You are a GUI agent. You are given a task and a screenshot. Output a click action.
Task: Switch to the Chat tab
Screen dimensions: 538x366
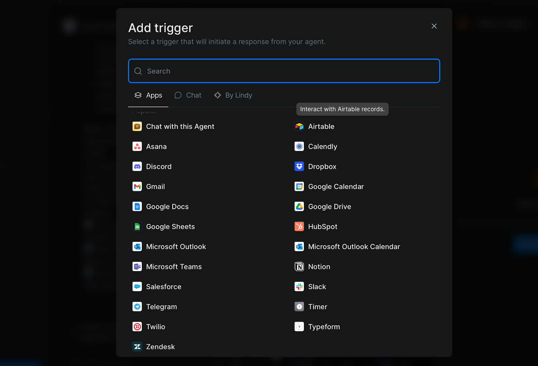(188, 96)
